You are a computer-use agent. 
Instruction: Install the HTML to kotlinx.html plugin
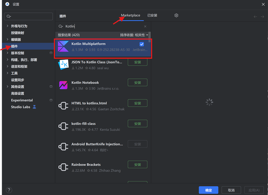[x=137, y=103]
